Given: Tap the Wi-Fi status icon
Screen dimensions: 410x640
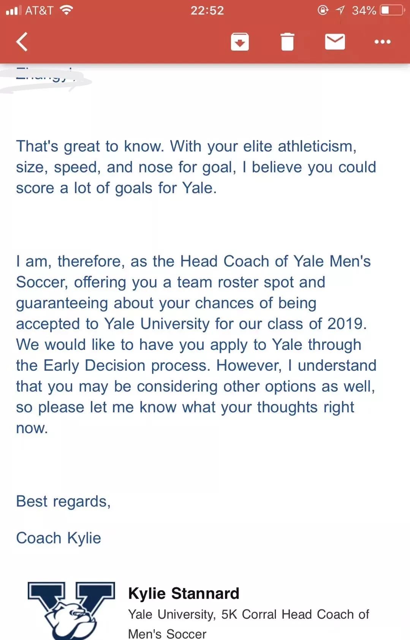Looking at the screenshot, I should pyautogui.click(x=66, y=10).
